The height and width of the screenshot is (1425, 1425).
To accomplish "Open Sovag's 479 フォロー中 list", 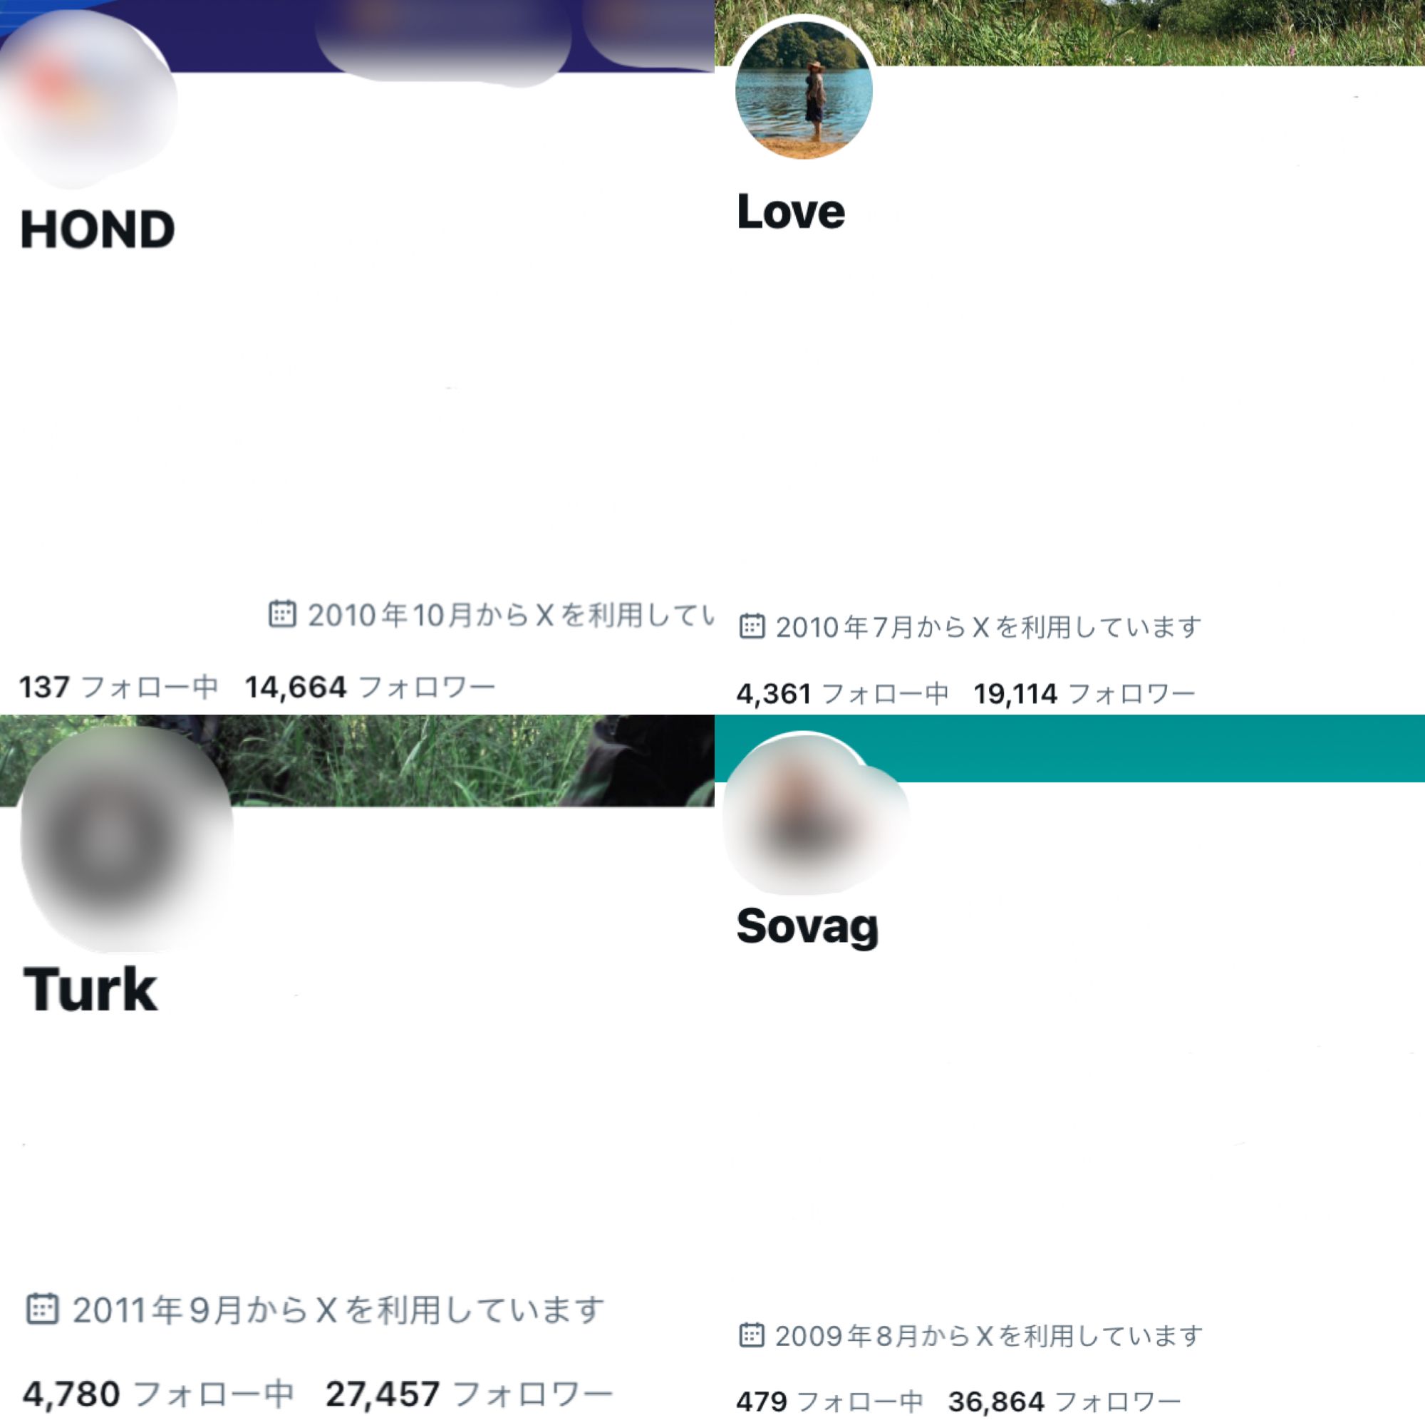I will [830, 1401].
